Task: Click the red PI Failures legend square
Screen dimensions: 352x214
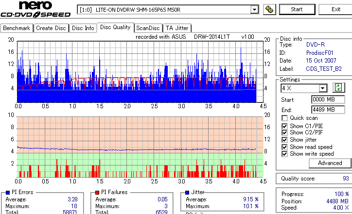Action: 97,192
